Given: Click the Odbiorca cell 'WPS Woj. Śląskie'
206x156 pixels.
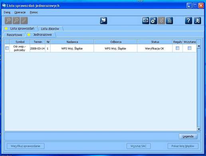Looking at the screenshot, I should click(115, 48).
